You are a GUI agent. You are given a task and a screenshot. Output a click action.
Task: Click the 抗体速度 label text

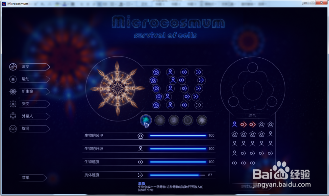[92, 175]
